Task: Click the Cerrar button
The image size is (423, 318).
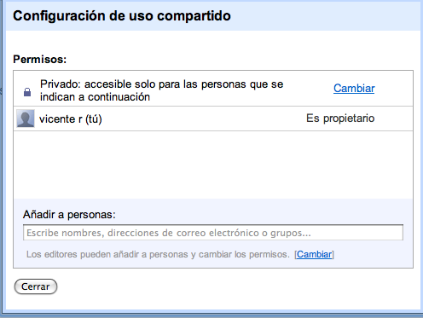Action: point(36,286)
